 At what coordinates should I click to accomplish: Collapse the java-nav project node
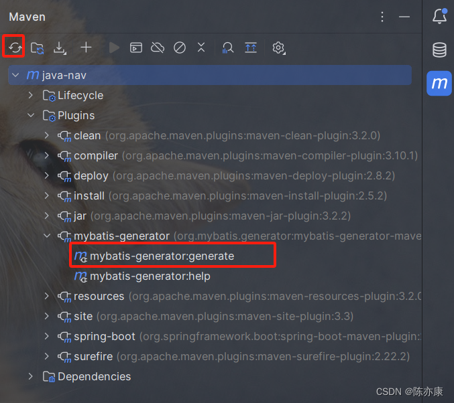point(15,75)
